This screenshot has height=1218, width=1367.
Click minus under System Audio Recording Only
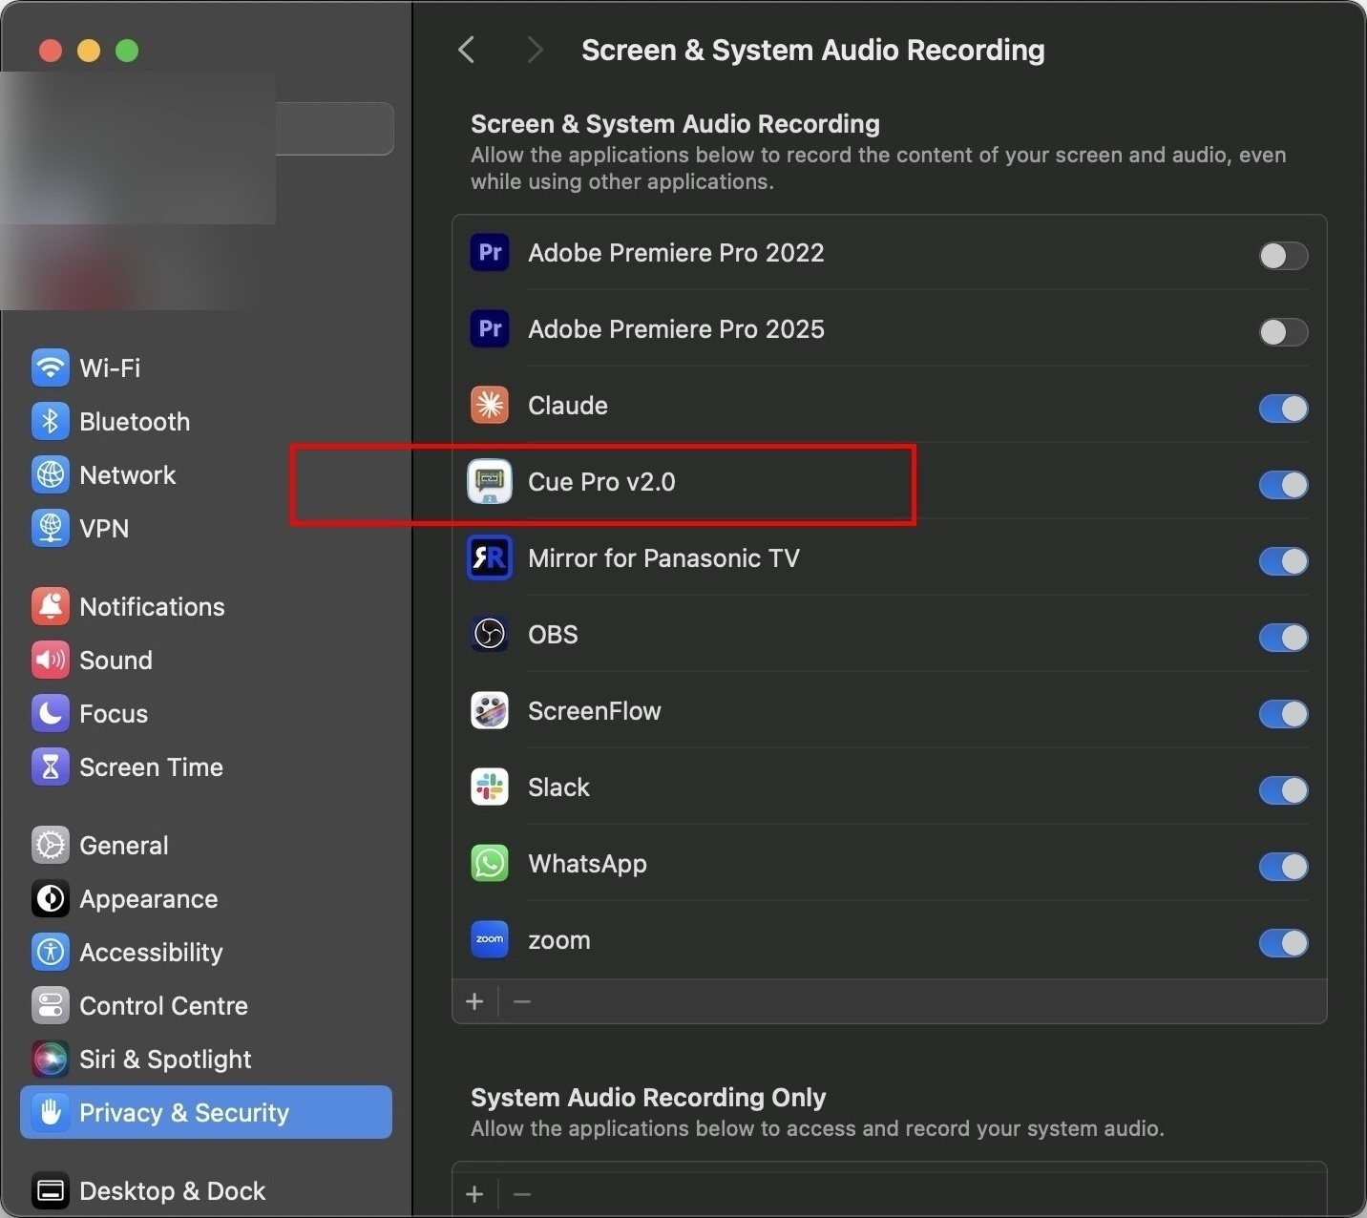click(x=521, y=1194)
